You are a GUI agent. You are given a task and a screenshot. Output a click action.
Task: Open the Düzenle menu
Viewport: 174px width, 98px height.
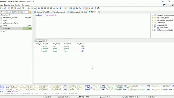pos(7,5)
